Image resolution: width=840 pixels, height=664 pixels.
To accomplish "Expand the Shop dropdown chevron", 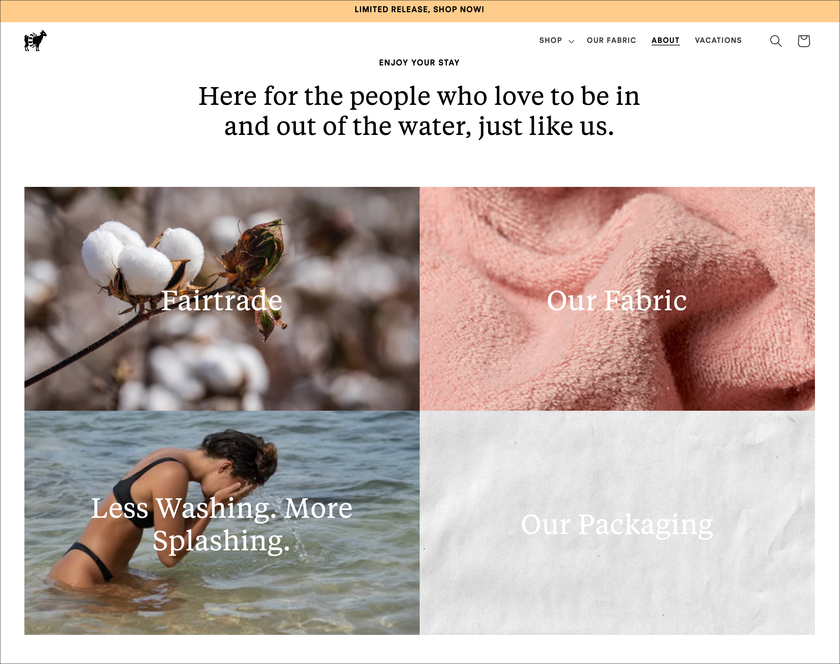I will [x=571, y=41].
